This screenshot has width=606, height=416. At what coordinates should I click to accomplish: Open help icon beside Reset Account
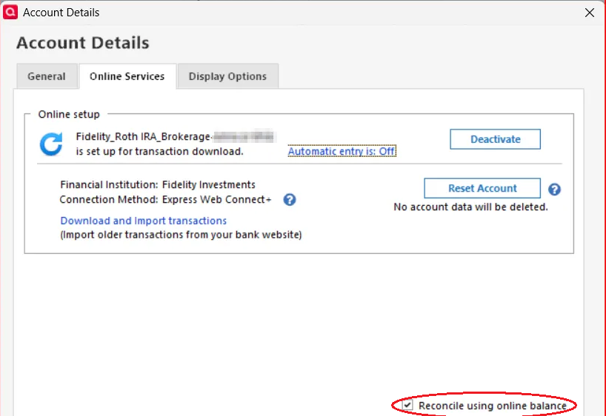pos(554,189)
